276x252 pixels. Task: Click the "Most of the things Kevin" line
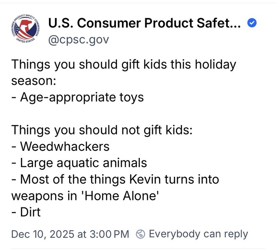(115, 179)
